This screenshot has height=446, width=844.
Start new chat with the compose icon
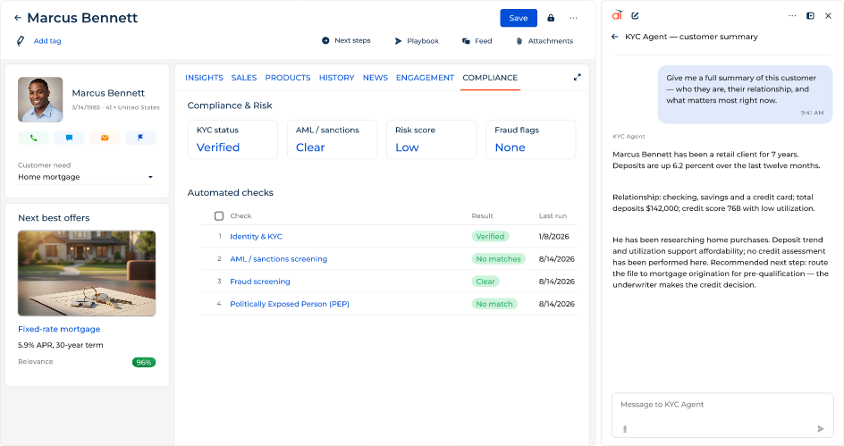point(635,15)
